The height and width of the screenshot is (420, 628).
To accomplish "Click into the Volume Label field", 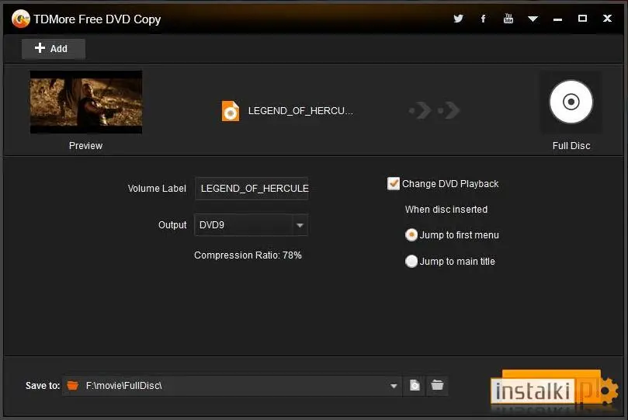I will pyautogui.click(x=252, y=188).
